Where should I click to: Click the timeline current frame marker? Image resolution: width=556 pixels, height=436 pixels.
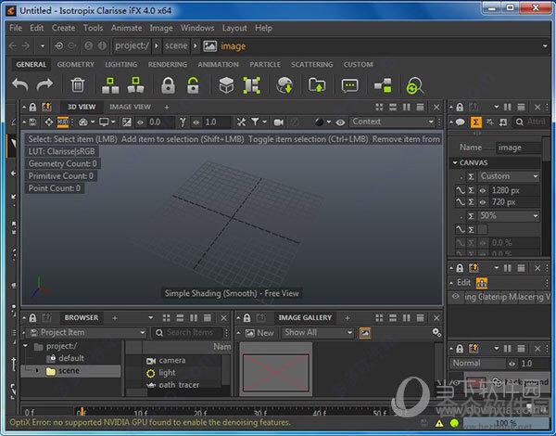82,411
